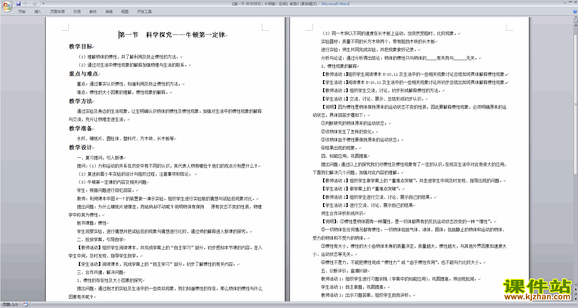Image resolution: width=578 pixels, height=308 pixels.
Task: Click the line 水杯、硬纸片、圆柱体、塑料尺
Action: [x=126, y=139]
